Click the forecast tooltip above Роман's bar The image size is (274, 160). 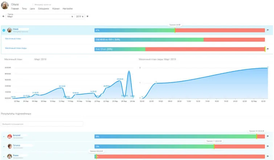coord(96,151)
